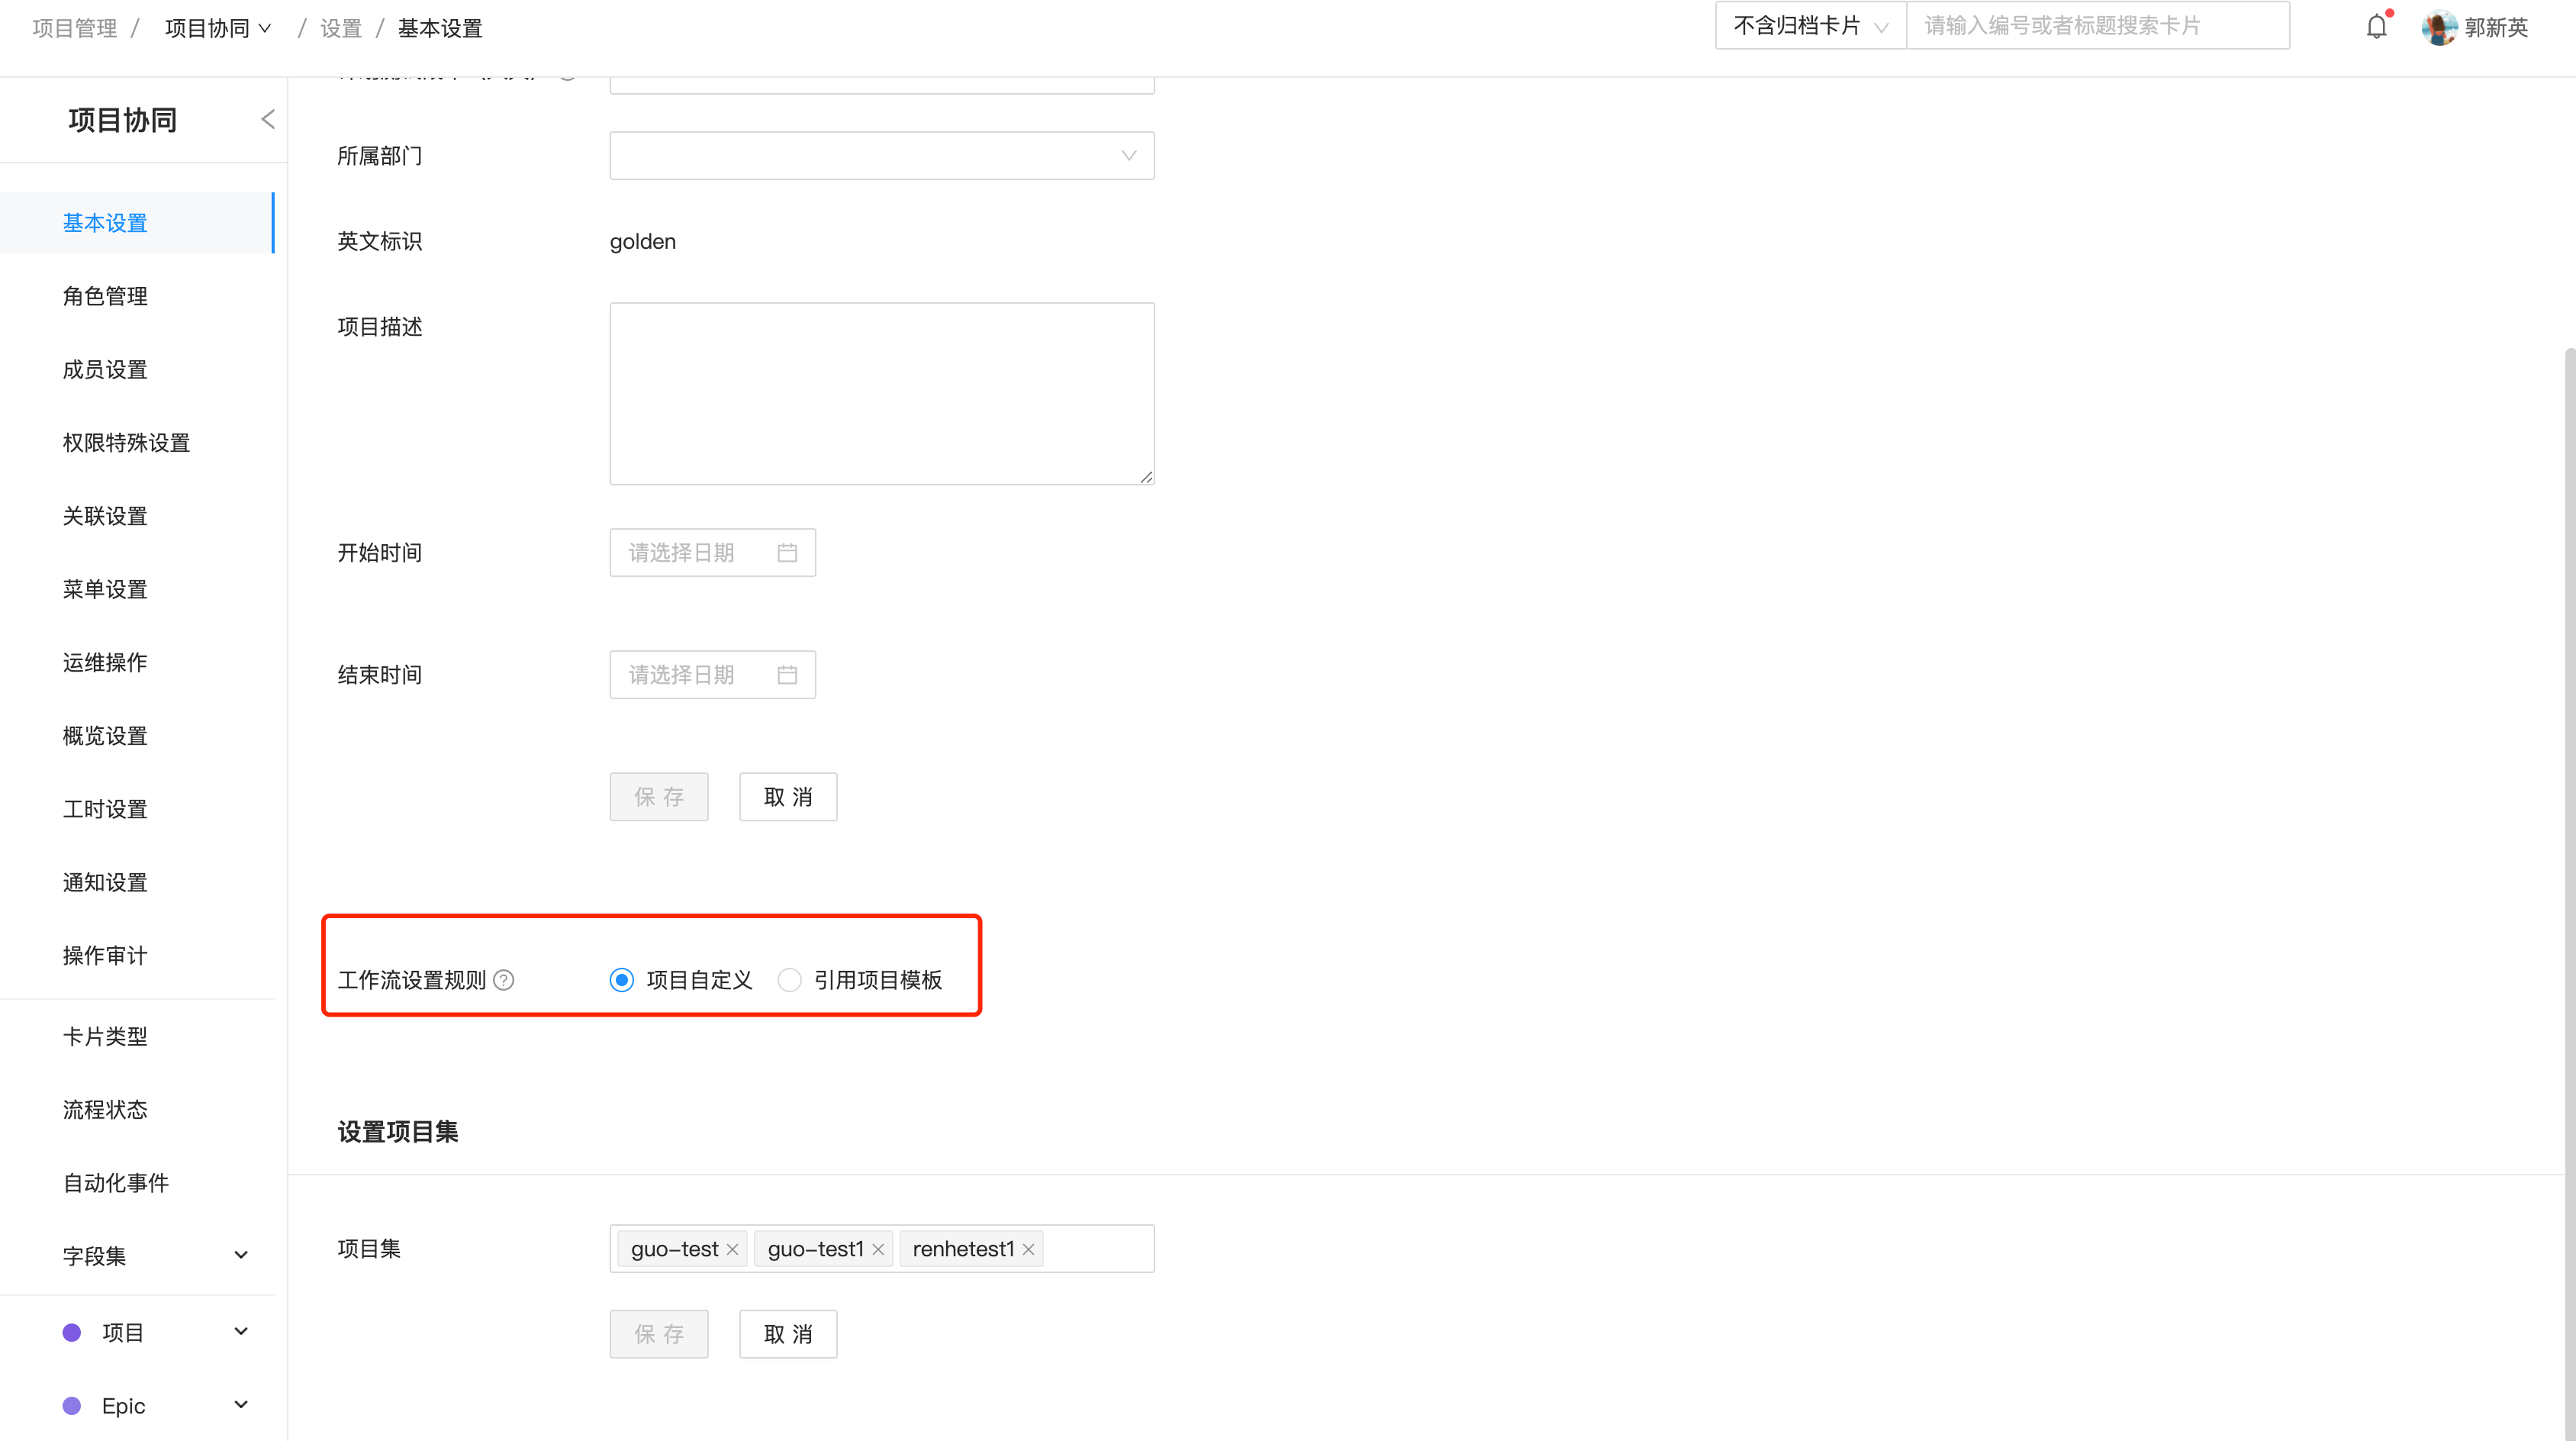Open 菜单设置 menu item
This screenshot has height=1441, width=2576.
pos(105,590)
